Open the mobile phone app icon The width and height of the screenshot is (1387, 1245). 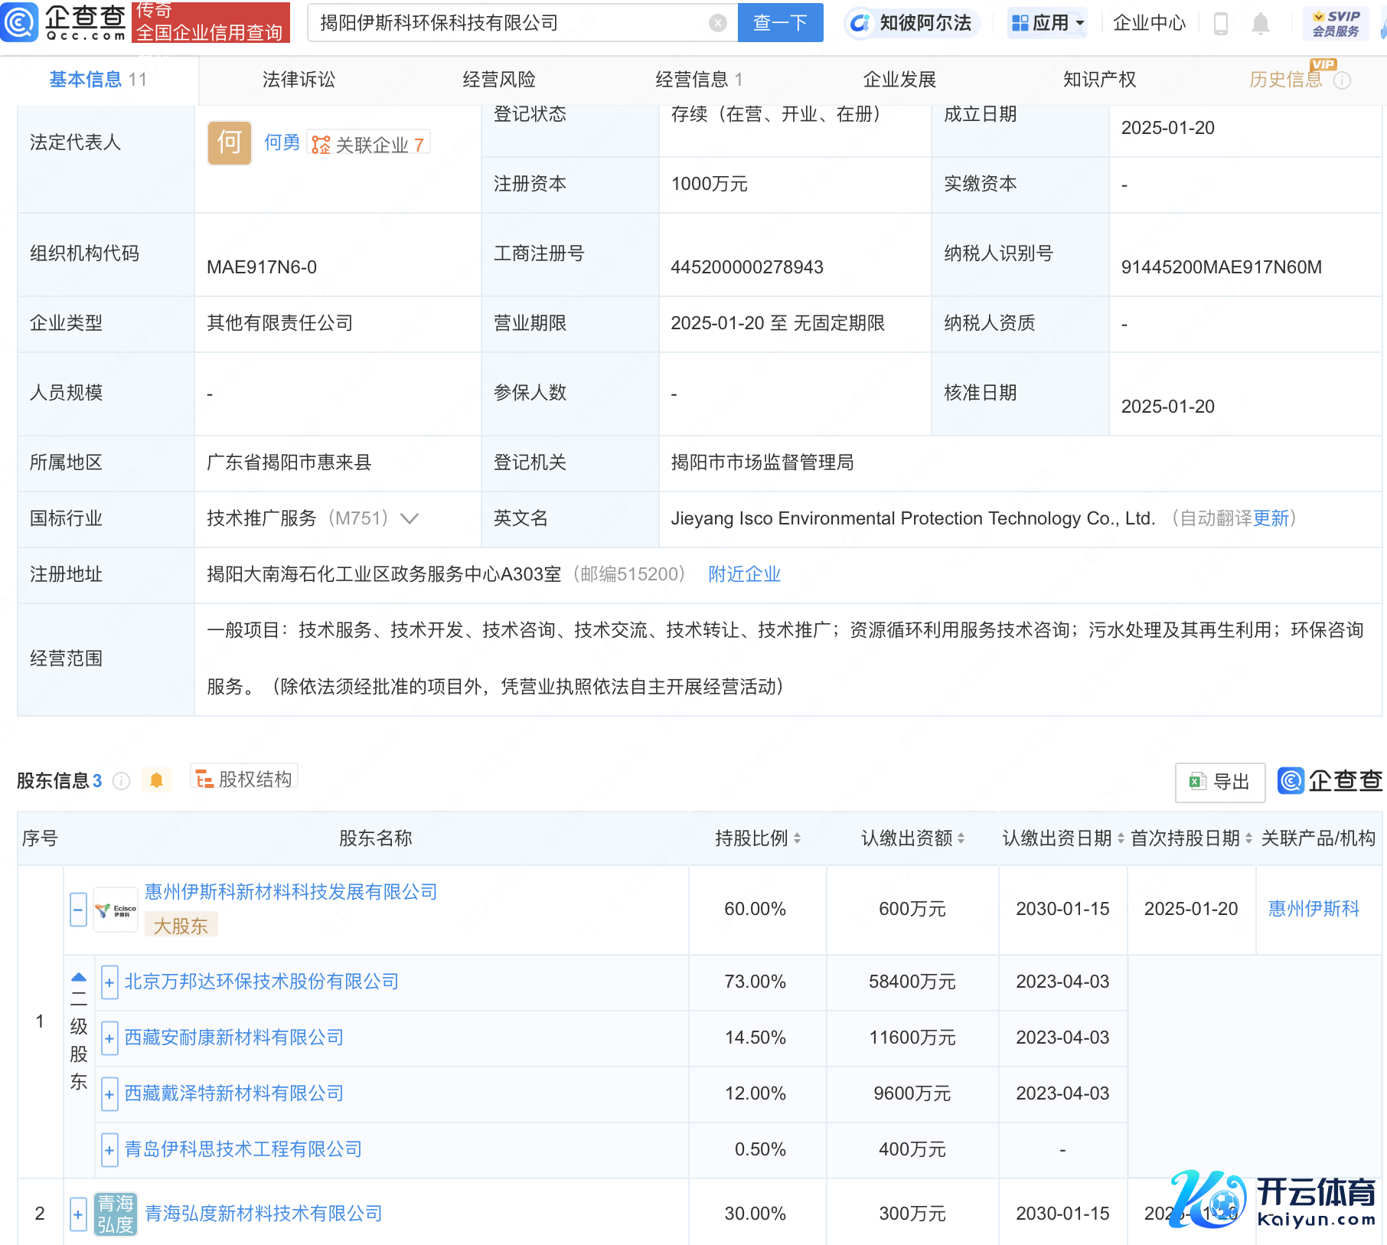point(1221,24)
